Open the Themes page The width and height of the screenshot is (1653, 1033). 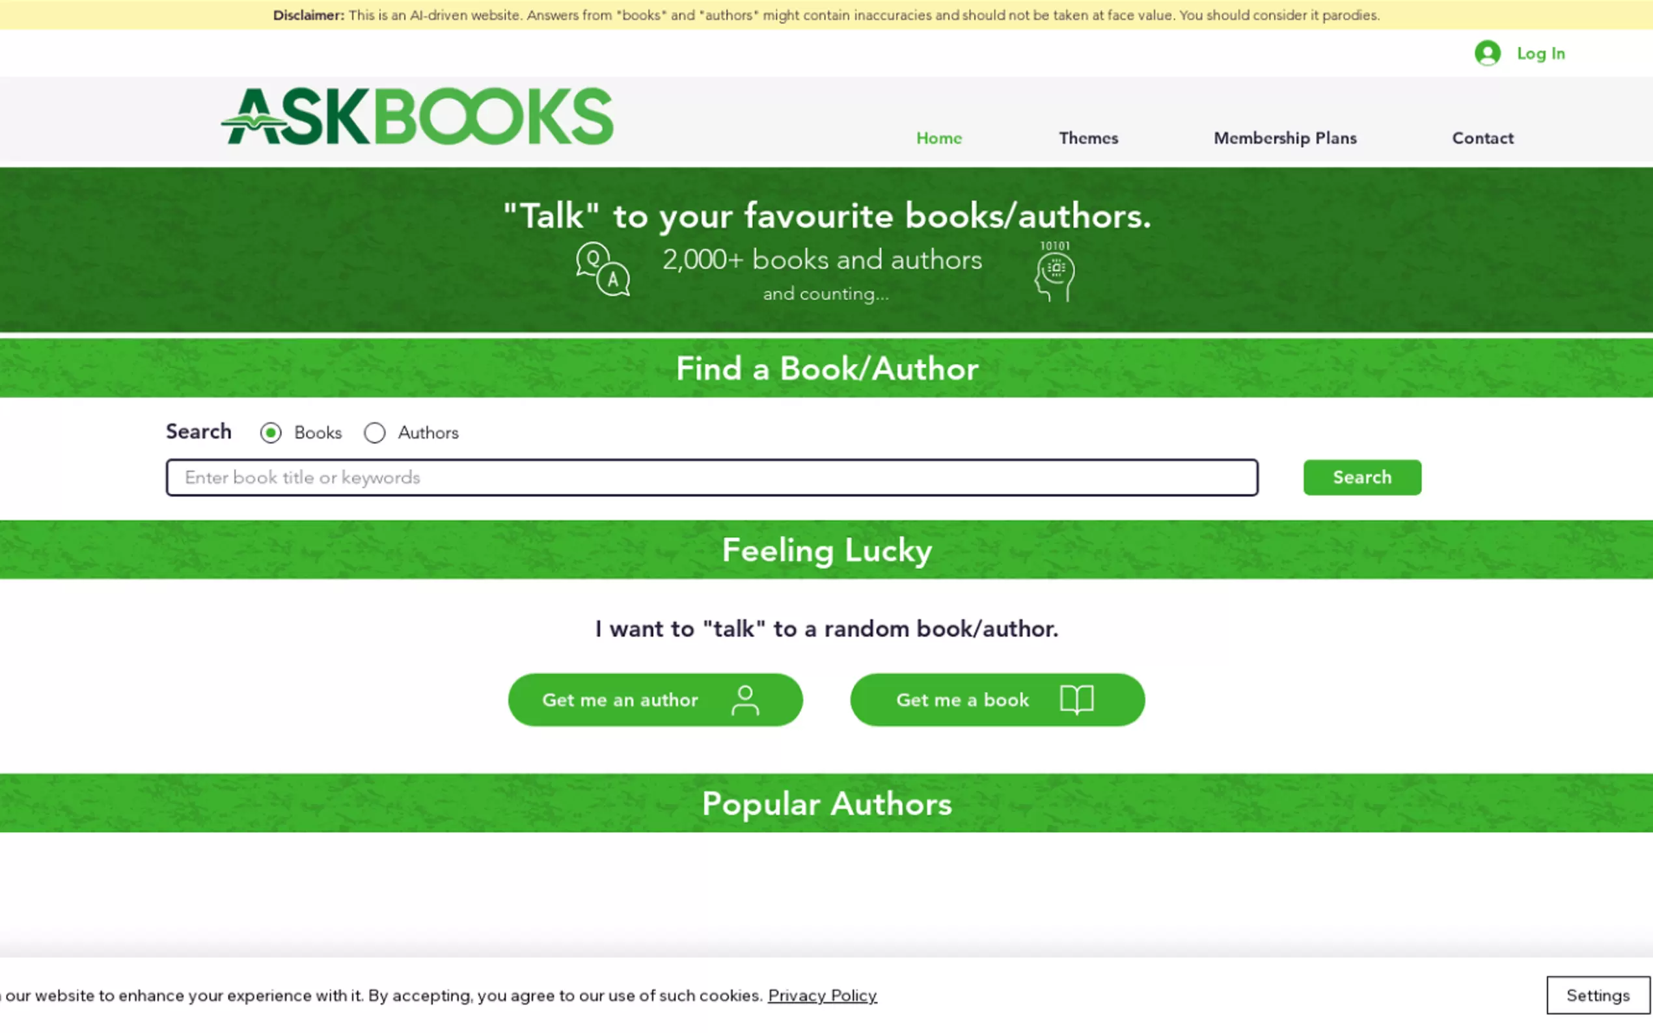(1089, 138)
